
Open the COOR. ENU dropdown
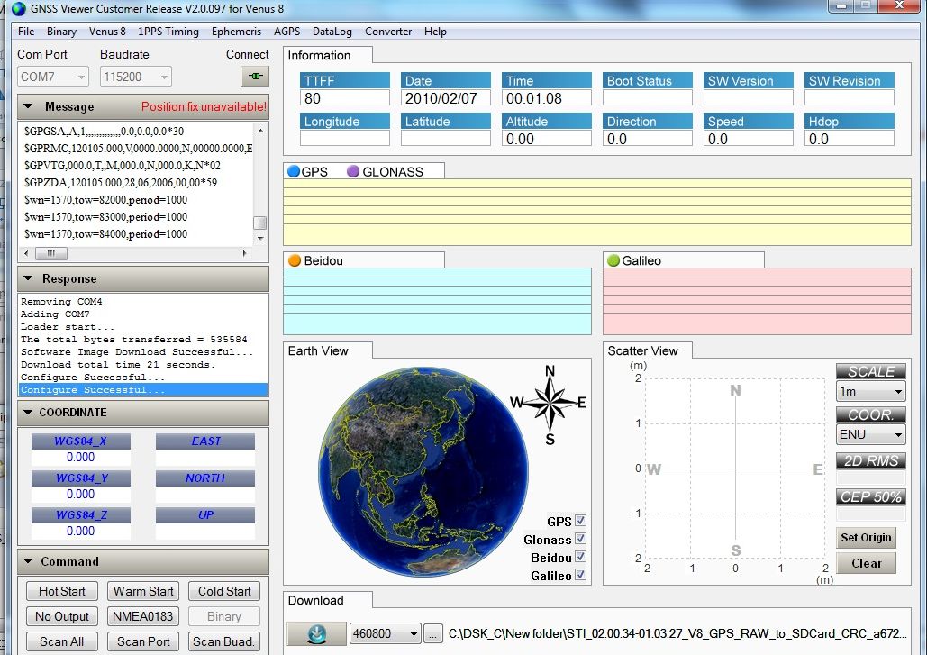click(x=871, y=434)
